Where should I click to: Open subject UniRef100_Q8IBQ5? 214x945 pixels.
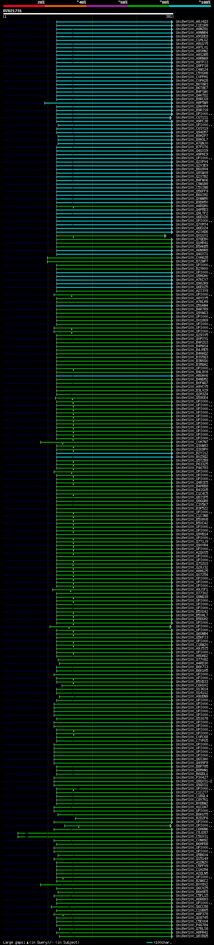(192, 936)
